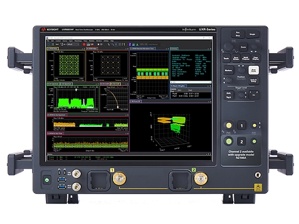Click the horizontal scrollbar under summary panel
The width and height of the screenshot is (299, 224).
pyautogui.click(x=190, y=82)
